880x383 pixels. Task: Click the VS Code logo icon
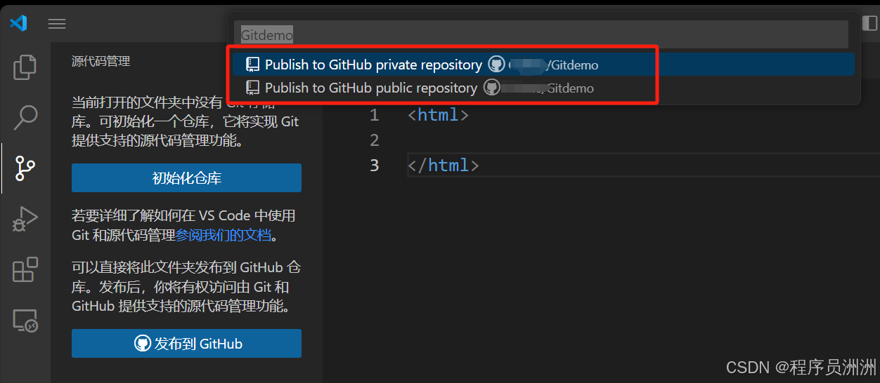point(18,23)
